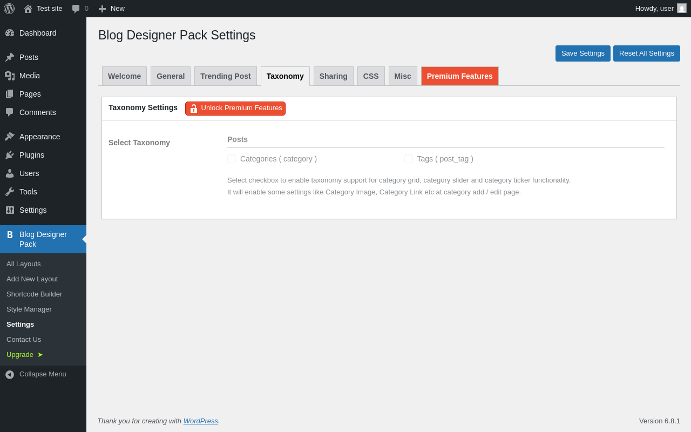This screenshot has width=691, height=432.
Task: Click the Reset All Settings button
Action: [x=647, y=53]
